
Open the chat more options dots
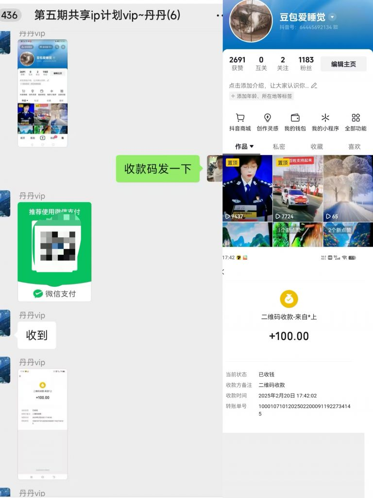click(x=220, y=15)
